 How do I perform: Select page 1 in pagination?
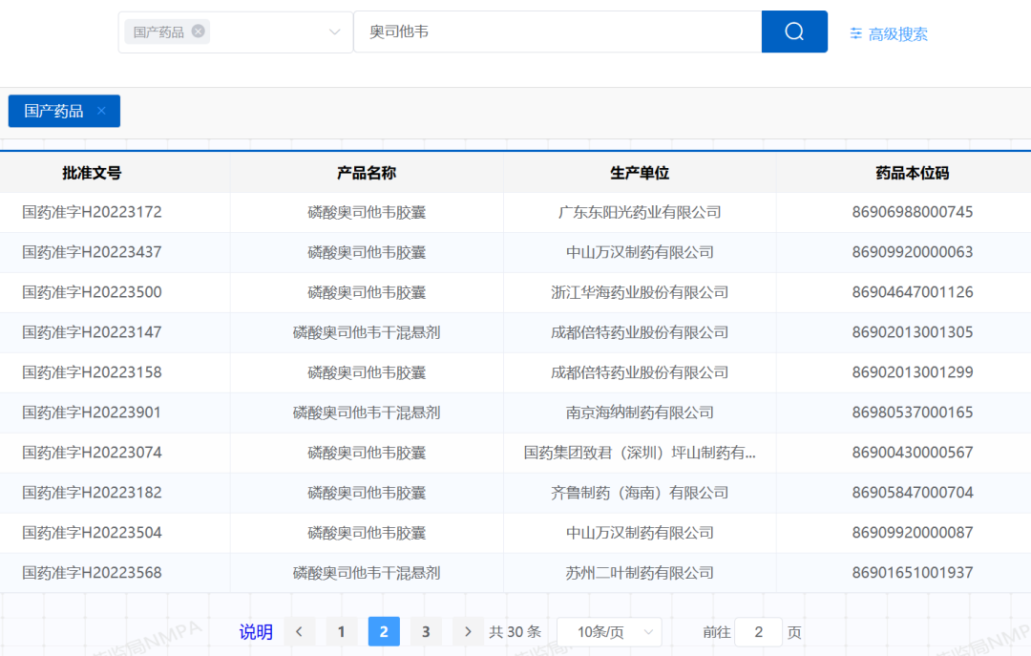click(342, 631)
